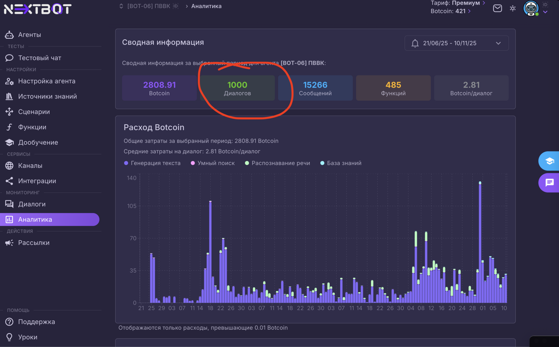Open the theme settings gear icon
The height and width of the screenshot is (347, 559).
(x=513, y=8)
